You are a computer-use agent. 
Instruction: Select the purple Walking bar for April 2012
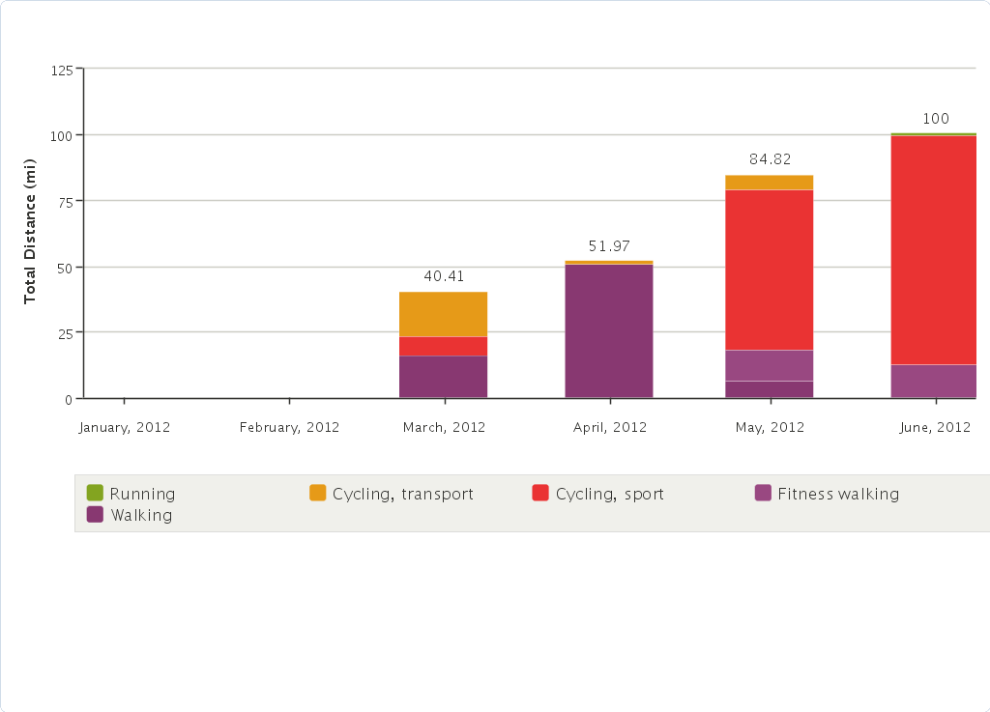tap(608, 330)
